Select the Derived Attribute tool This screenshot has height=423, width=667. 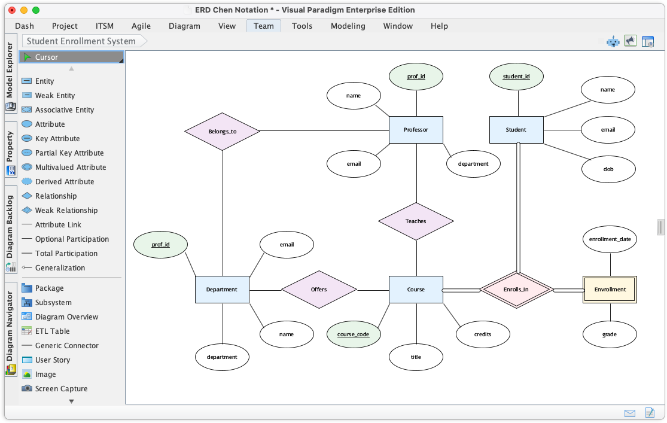pyautogui.click(x=64, y=182)
